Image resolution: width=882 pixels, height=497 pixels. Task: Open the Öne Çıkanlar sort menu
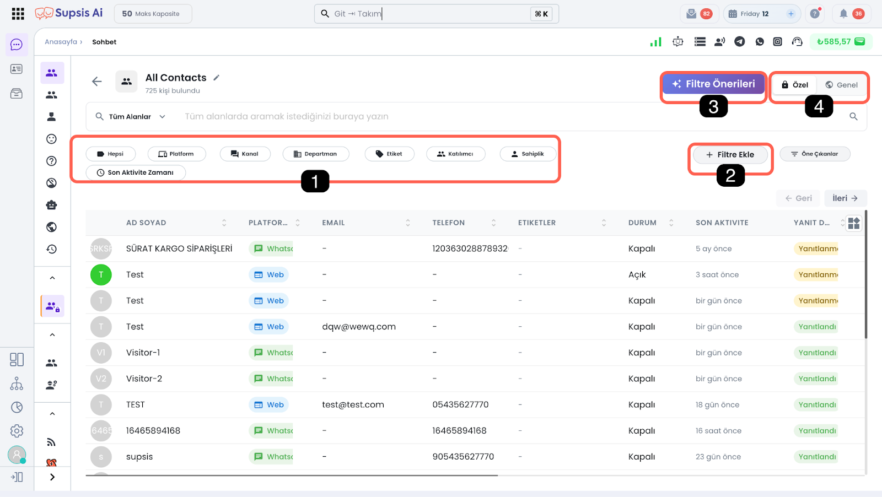pyautogui.click(x=815, y=154)
